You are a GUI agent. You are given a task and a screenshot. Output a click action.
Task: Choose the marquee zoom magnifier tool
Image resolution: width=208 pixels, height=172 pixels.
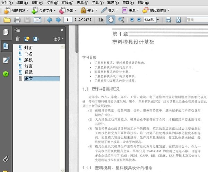pyautogui.click(x=121, y=20)
